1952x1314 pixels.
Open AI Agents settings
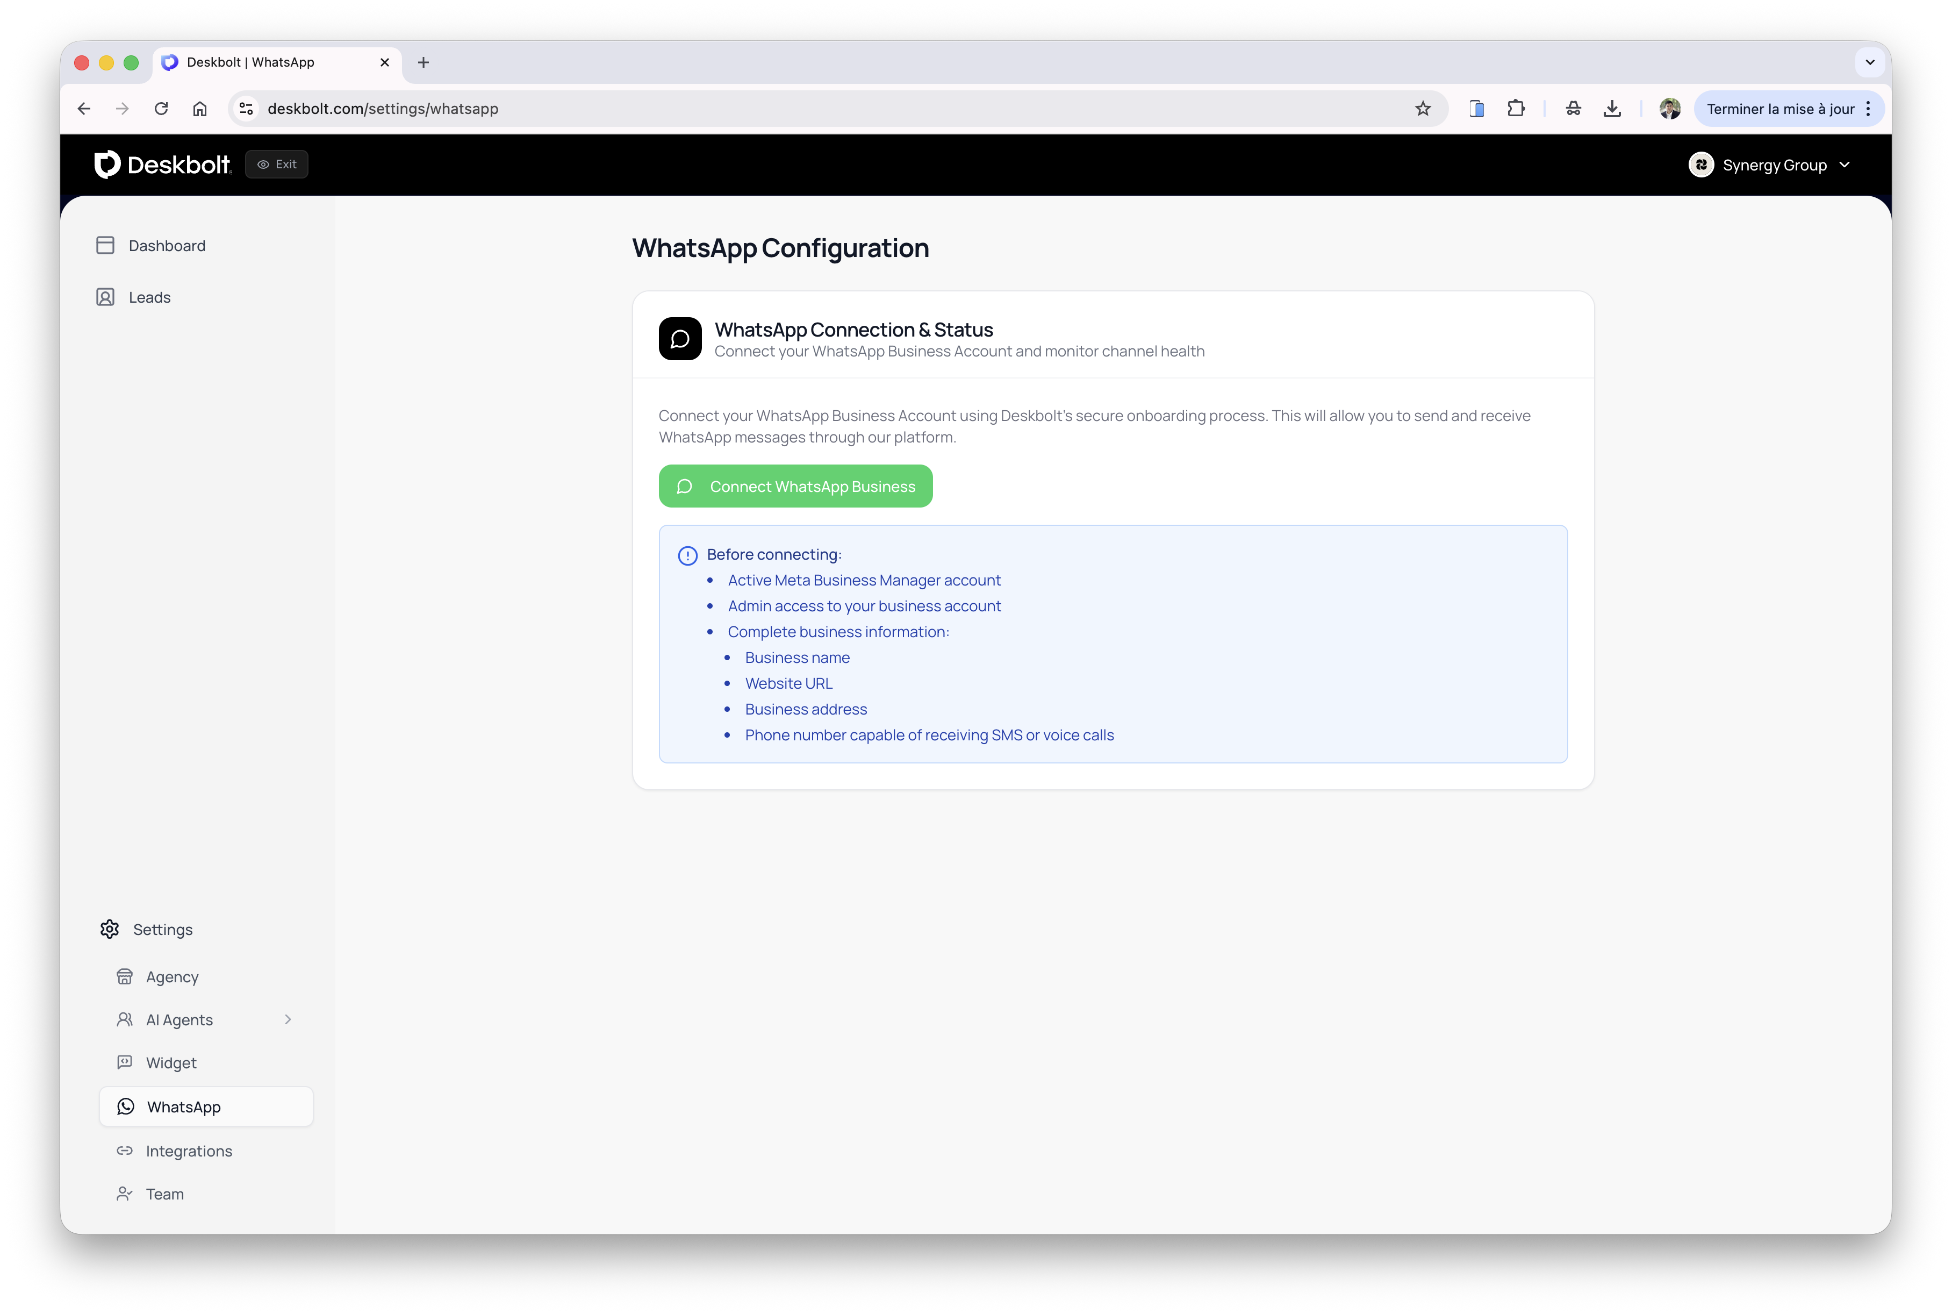pos(180,1020)
